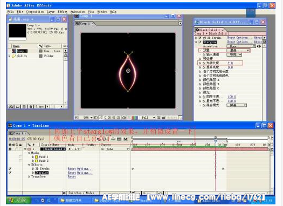Click the take snapshot camera icon

coord(124,118)
